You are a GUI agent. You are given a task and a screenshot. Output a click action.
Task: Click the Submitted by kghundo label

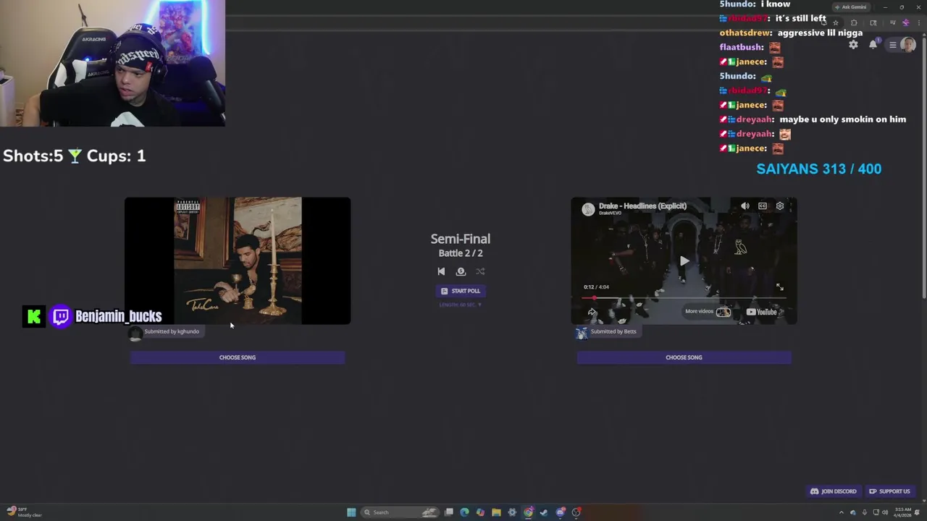tap(172, 331)
